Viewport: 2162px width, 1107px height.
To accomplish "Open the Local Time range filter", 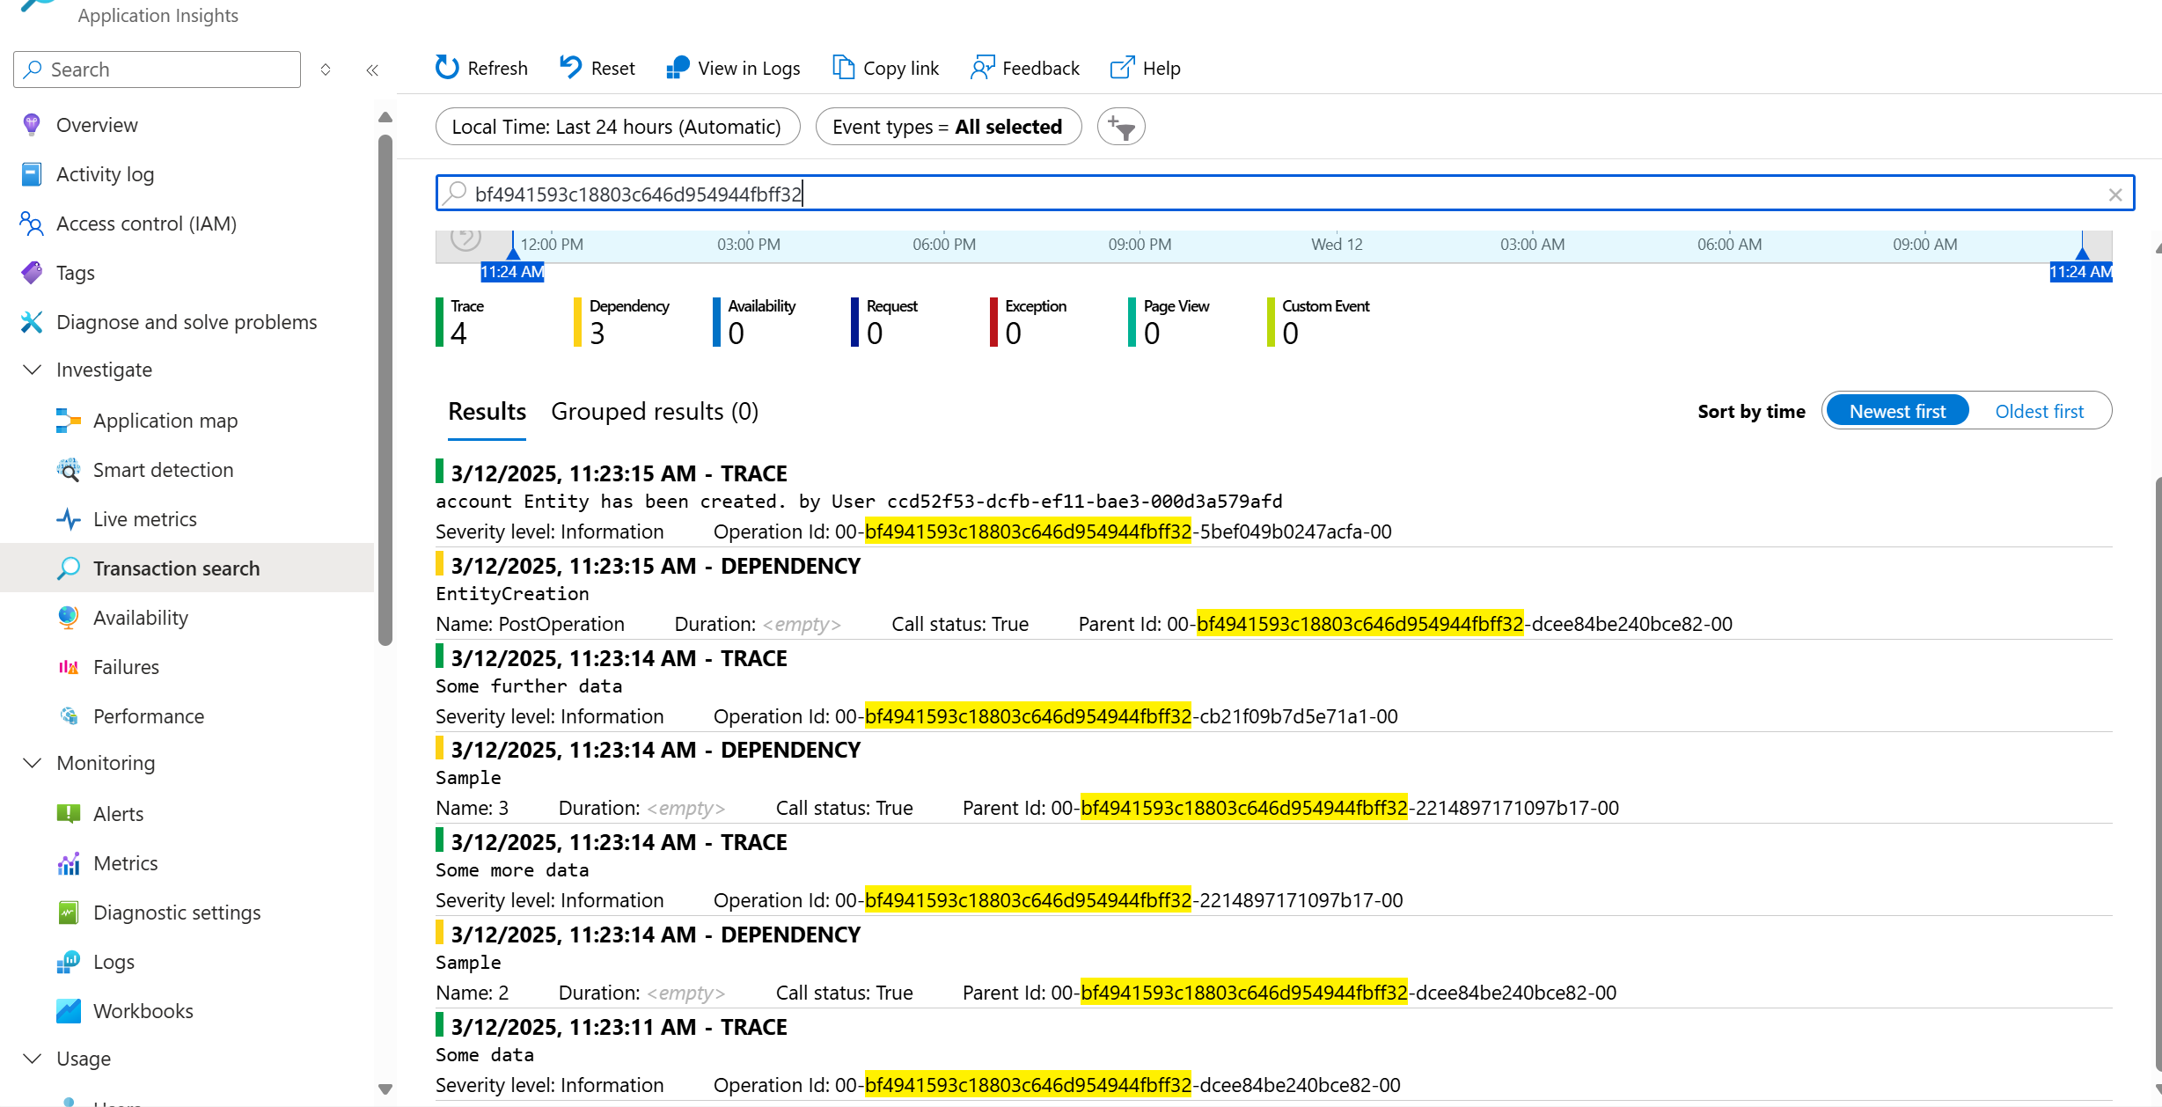I will (x=617, y=127).
